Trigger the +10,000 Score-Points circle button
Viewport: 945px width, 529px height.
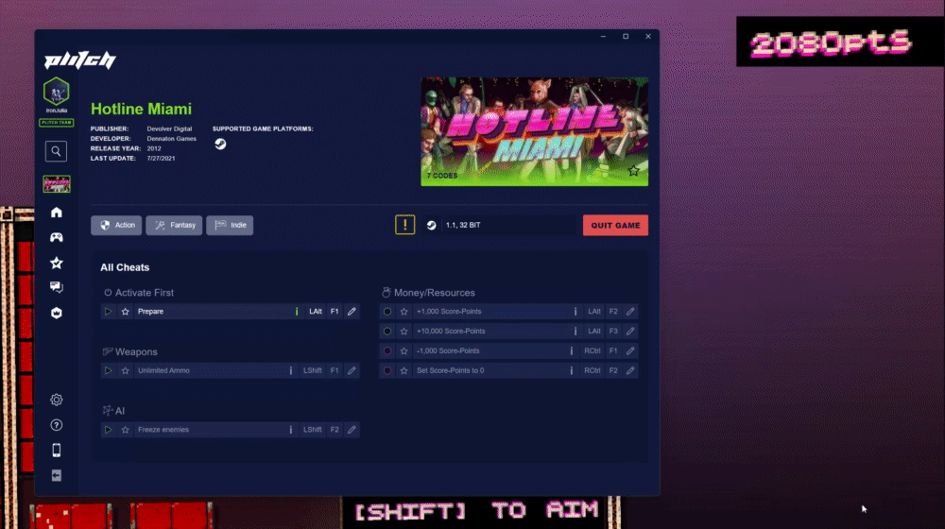(x=387, y=332)
